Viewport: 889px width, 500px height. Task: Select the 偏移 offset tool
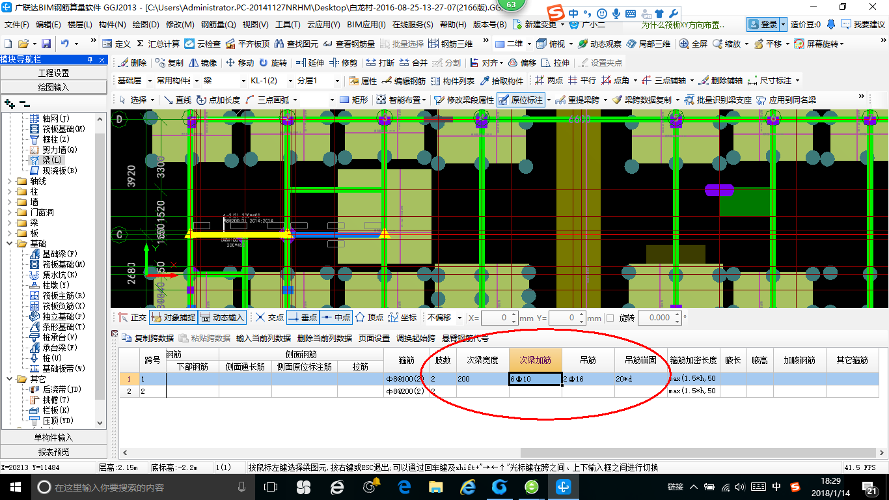[522, 62]
